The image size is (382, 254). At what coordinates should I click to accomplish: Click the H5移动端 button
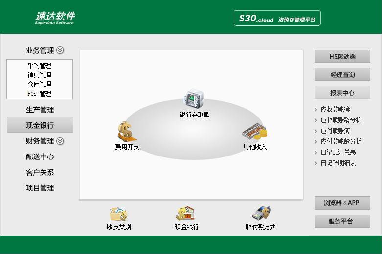tap(342, 57)
